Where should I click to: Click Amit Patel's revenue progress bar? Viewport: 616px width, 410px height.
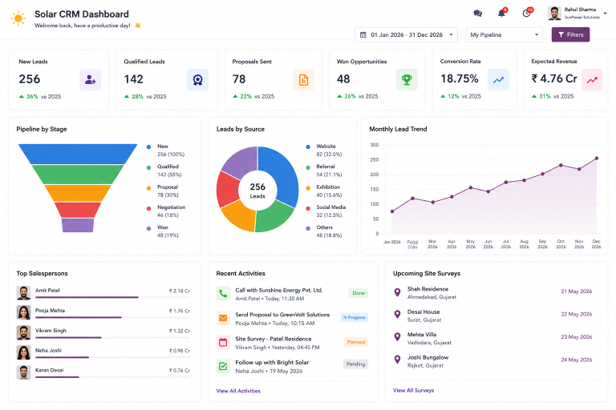113,297
